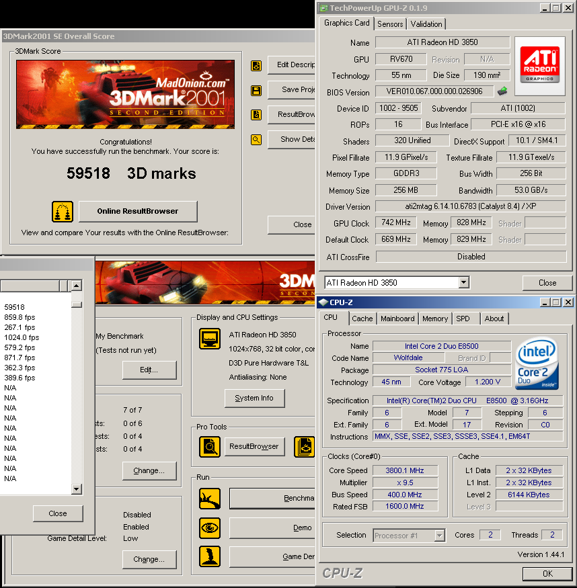Click OK in the CPU-Z window
The height and width of the screenshot is (588, 577).
click(547, 573)
